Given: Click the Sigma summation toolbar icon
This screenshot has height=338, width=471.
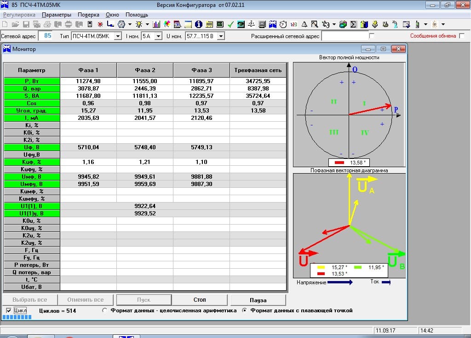Looking at the screenshot, I should tap(354, 24).
